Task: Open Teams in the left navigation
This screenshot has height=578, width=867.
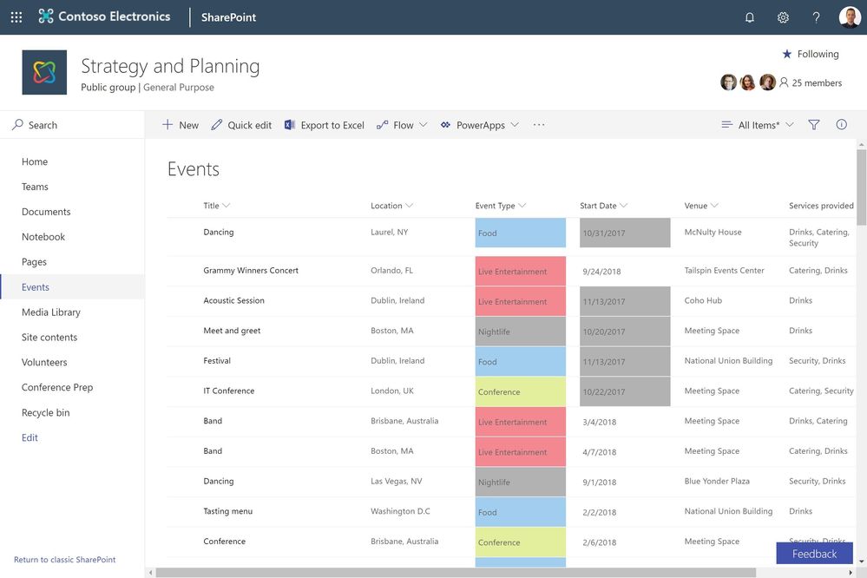Action: click(x=35, y=187)
